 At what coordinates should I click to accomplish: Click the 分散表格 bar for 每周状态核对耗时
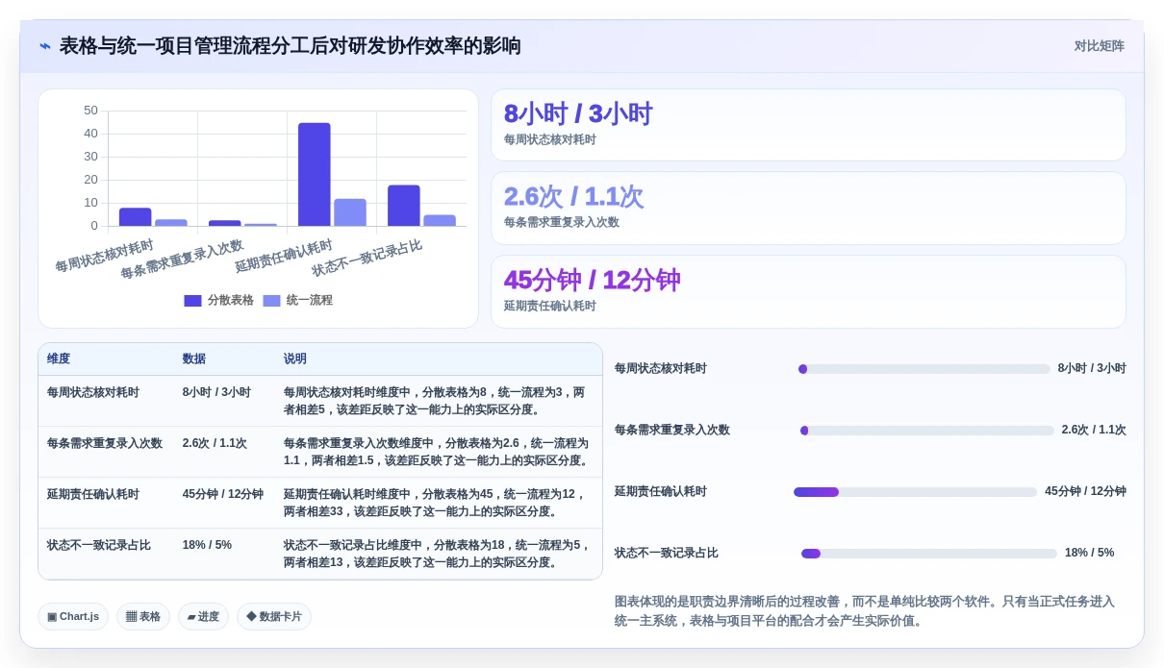[x=135, y=217]
